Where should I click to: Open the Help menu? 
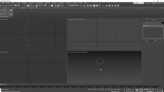[x=86, y=3]
